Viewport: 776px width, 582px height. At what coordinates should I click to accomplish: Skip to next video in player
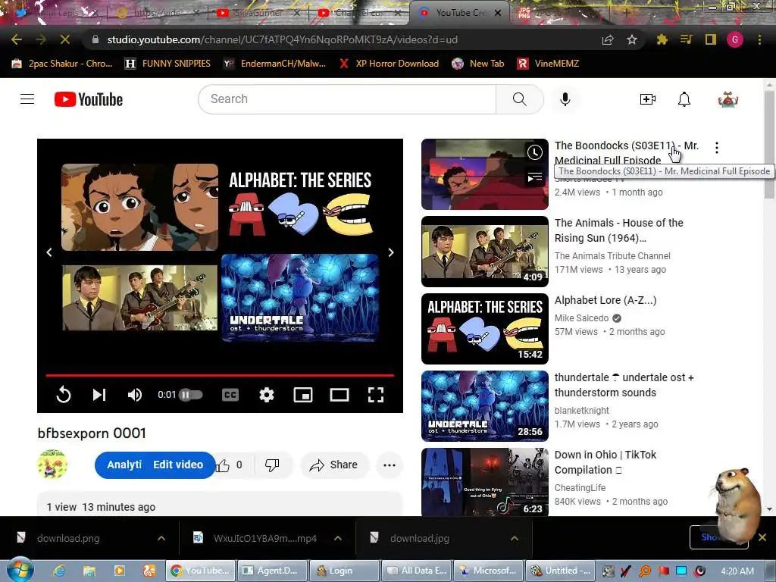99,394
